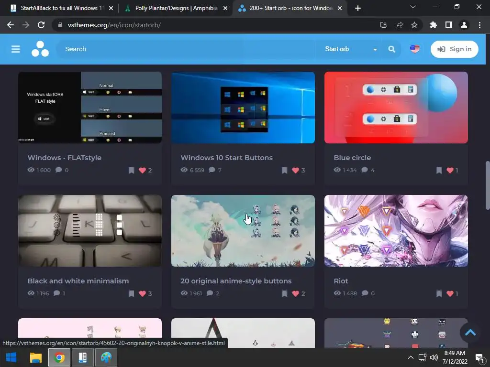Click comments icon on Windows 10 Start Buttons
The image size is (490, 367).
pyautogui.click(x=212, y=170)
